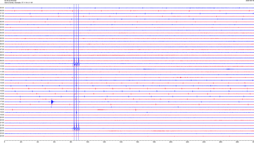Click the 26m tick on the minutes axis

[x=221, y=142]
